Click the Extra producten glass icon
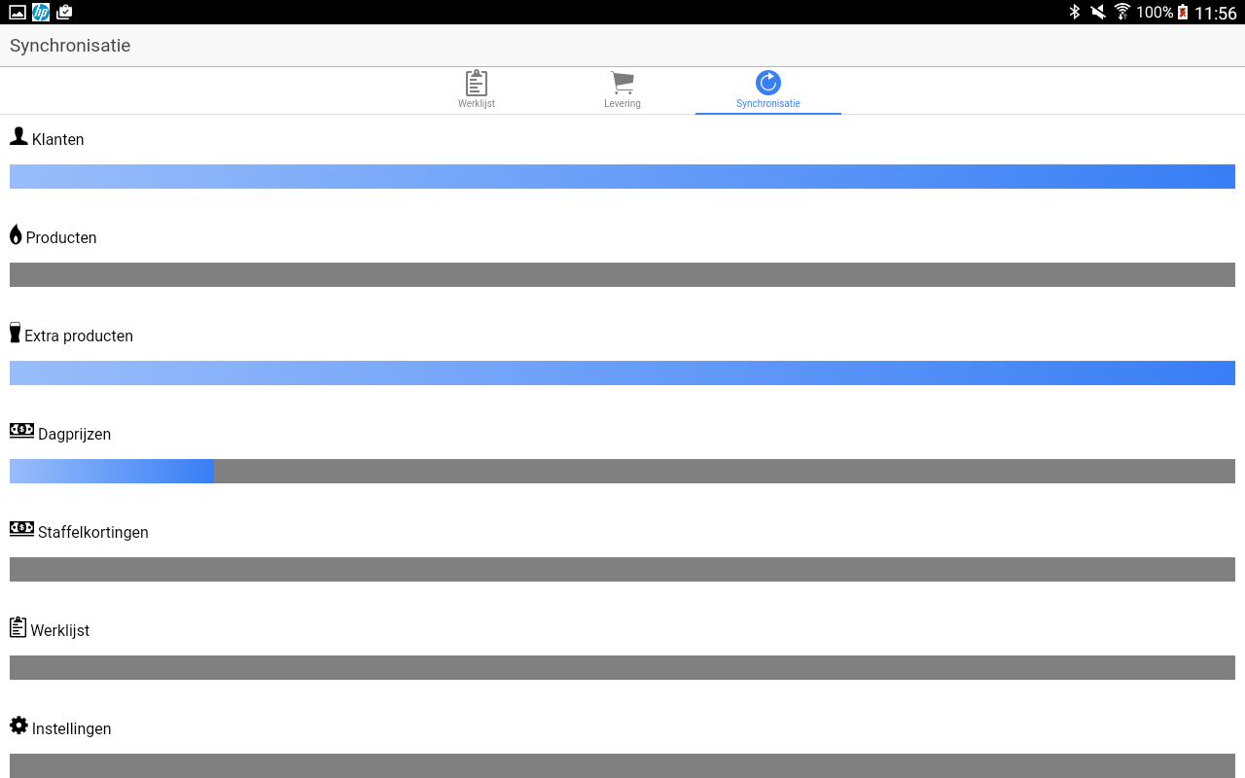The height and width of the screenshot is (778, 1245). tap(15, 333)
